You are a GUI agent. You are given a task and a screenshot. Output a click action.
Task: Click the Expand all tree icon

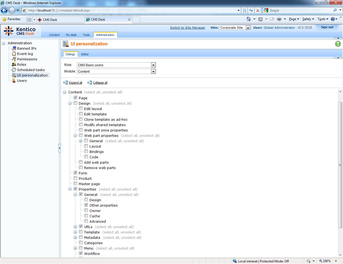pos(66,83)
